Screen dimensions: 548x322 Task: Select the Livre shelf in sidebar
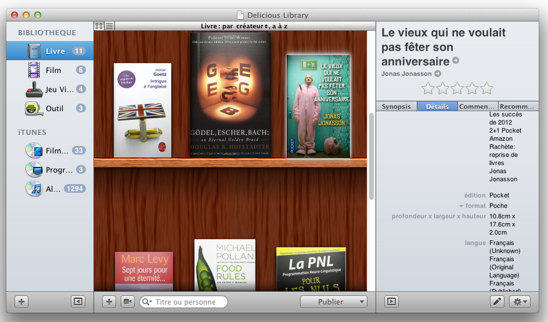[x=49, y=51]
